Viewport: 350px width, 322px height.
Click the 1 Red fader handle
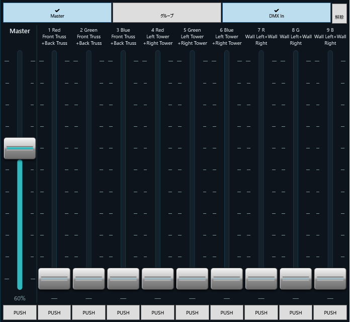click(54, 279)
